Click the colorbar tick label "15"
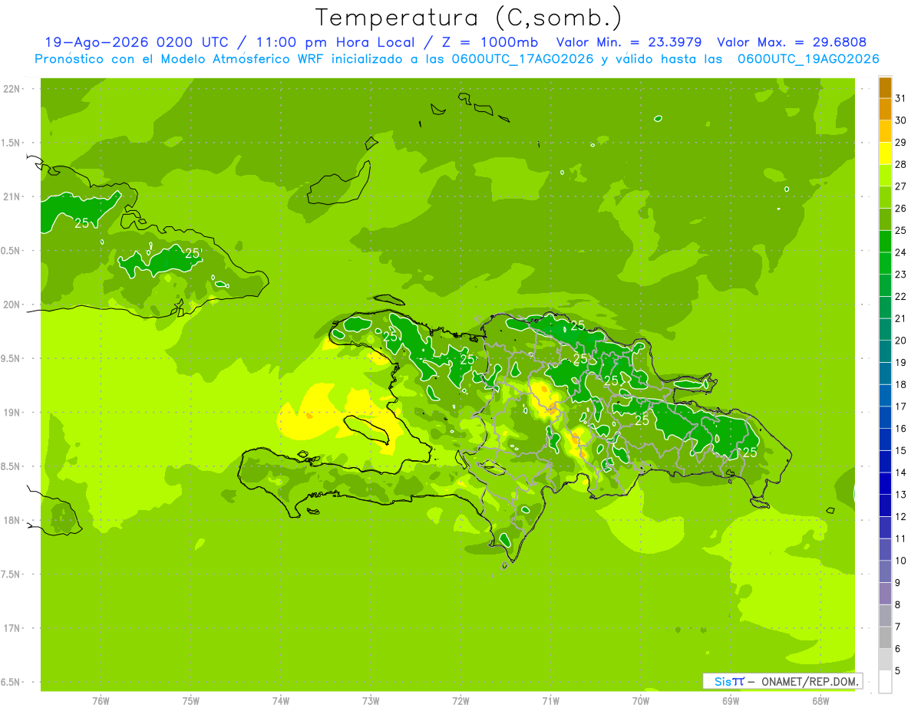This screenshot has width=921, height=711. point(901,451)
